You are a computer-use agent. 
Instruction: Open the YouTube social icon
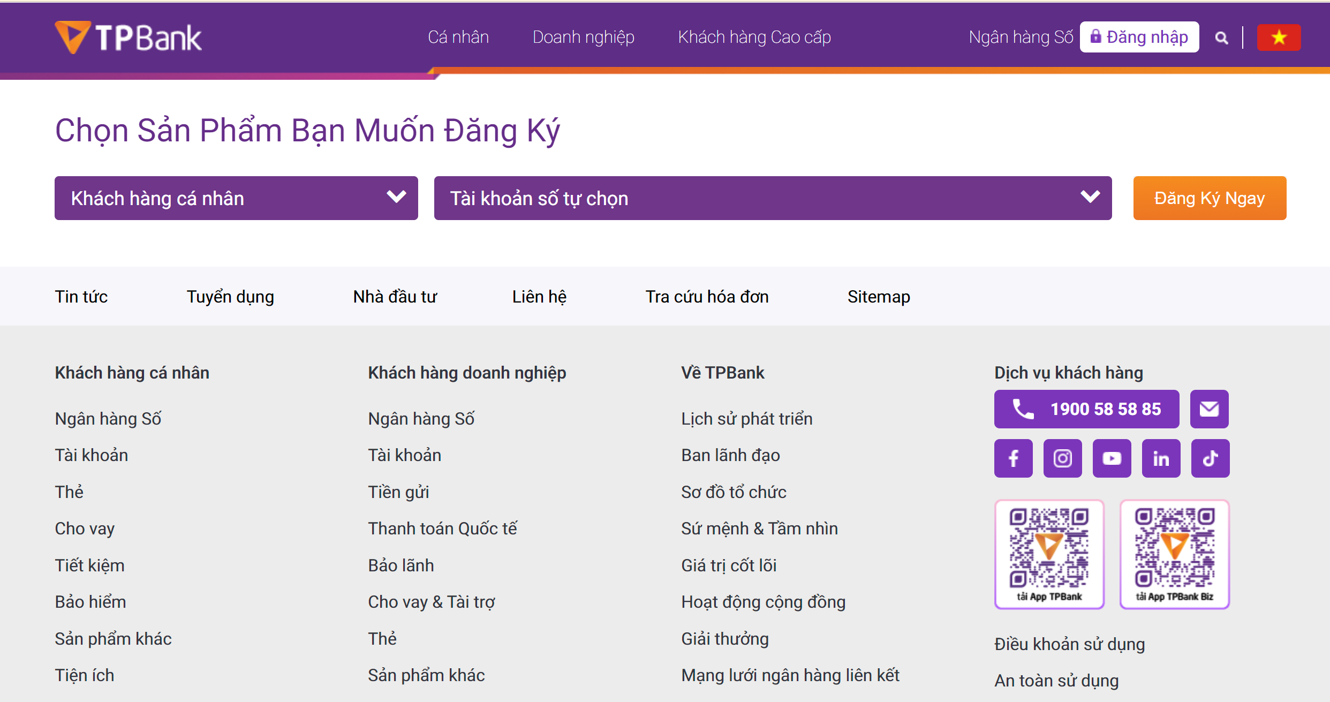pyautogui.click(x=1112, y=458)
